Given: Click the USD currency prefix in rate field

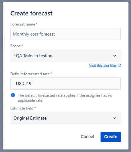Looking at the screenshot, I should point(20,84).
